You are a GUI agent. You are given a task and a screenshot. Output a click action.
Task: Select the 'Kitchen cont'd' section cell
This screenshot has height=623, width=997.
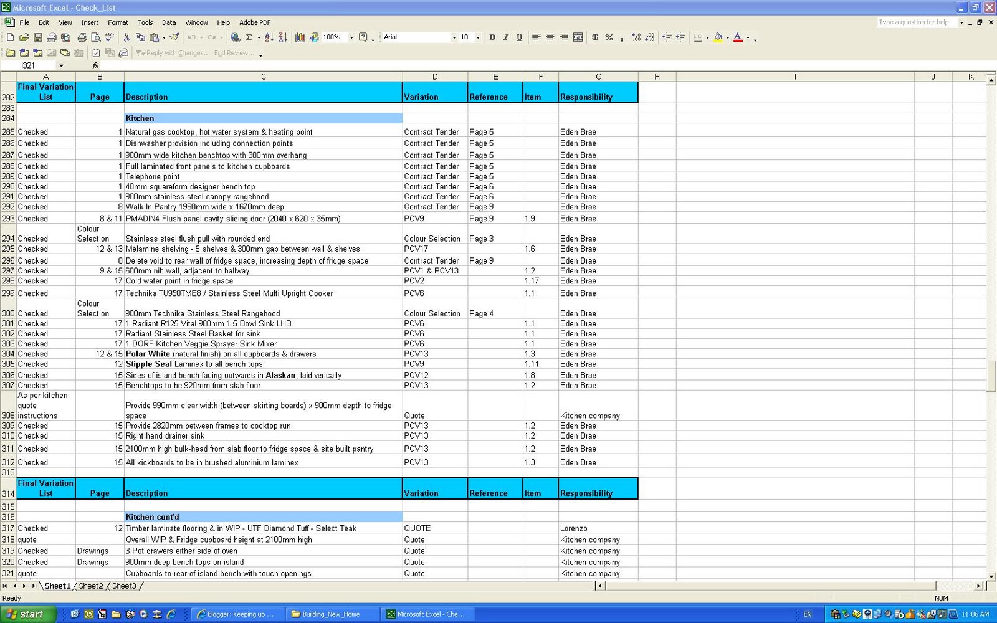pyautogui.click(x=264, y=517)
